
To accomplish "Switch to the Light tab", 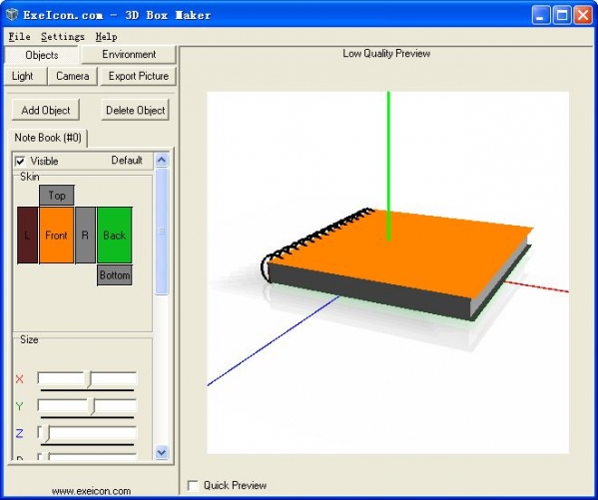I will click(25, 76).
